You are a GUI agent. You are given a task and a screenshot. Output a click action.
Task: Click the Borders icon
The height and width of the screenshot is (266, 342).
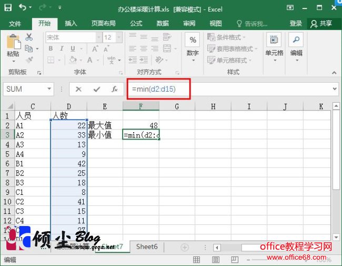51,60
